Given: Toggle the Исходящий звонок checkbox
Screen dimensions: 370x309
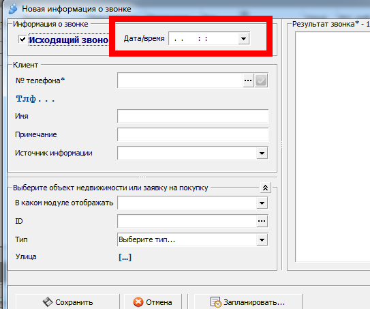Looking at the screenshot, I should coord(22,39).
